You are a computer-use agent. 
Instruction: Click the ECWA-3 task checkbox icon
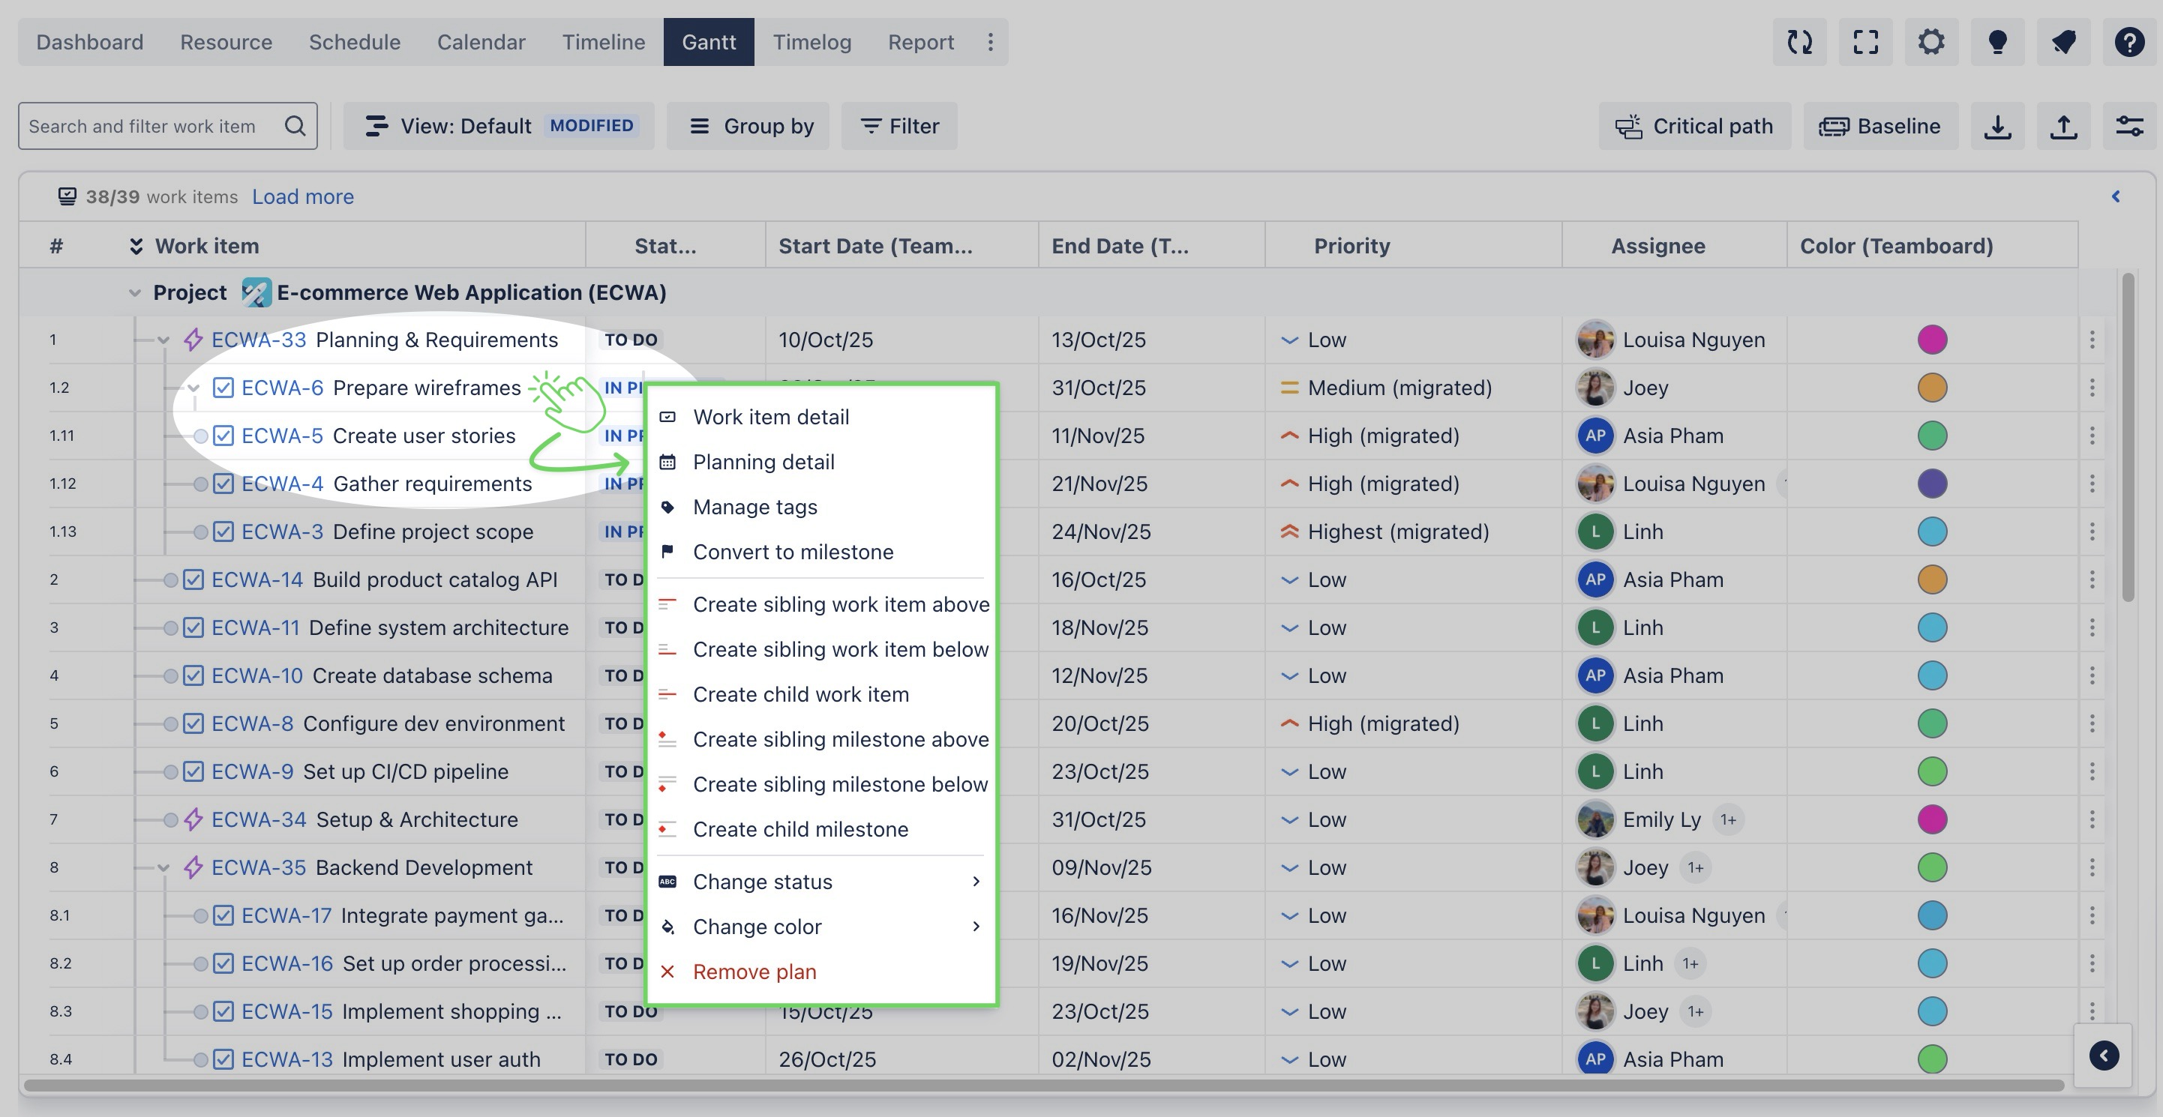point(223,532)
